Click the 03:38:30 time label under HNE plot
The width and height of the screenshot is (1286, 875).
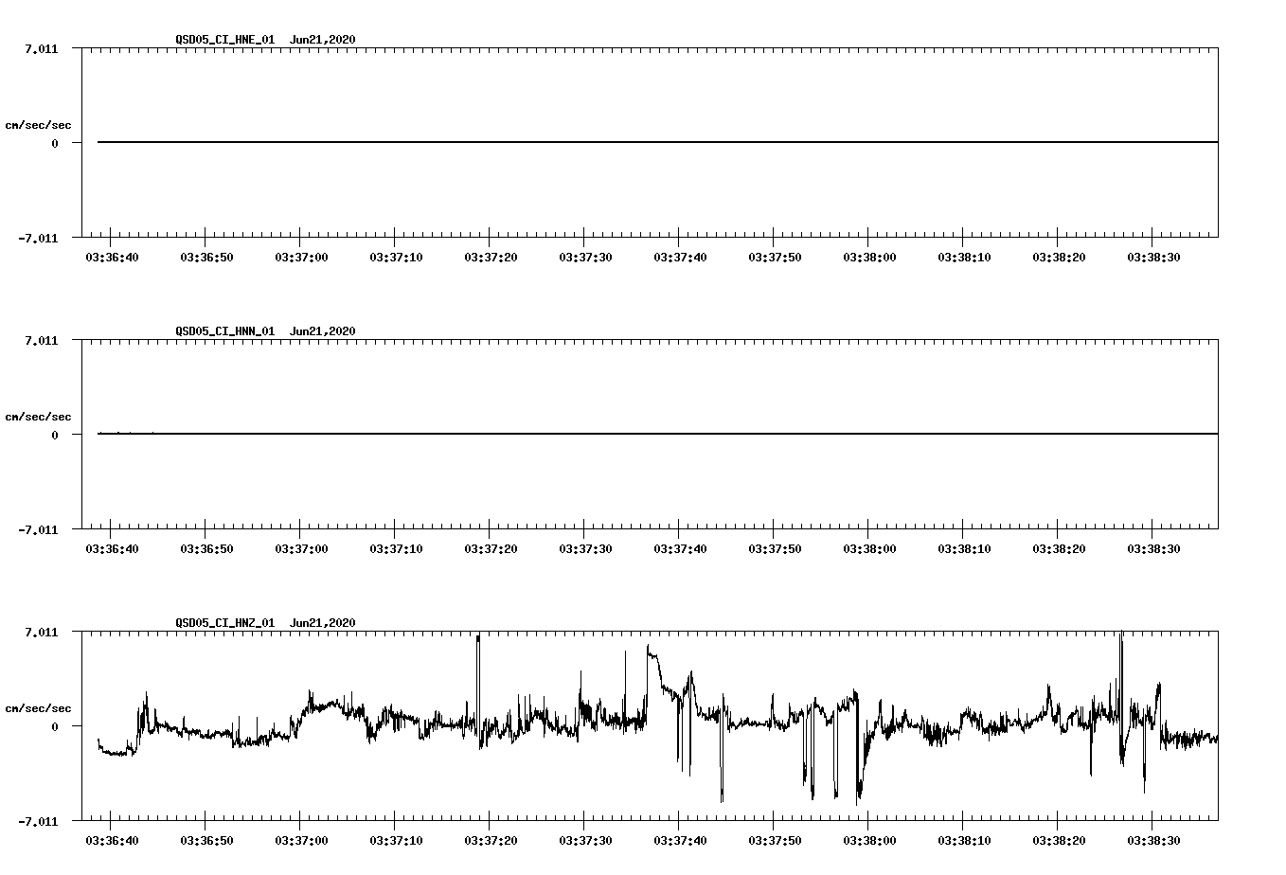point(1153,257)
